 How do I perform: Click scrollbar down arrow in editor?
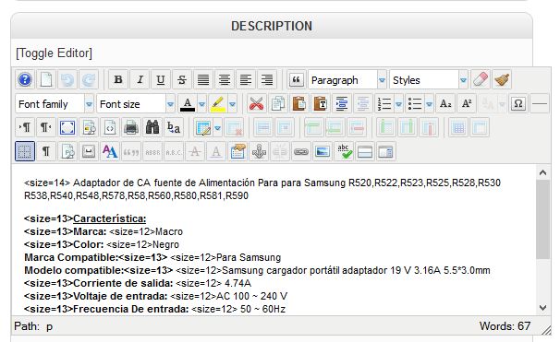(542, 308)
